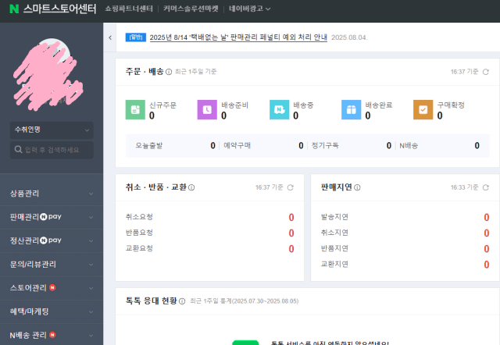The height and width of the screenshot is (345, 500).
Task: Open the 취소지연 count
Action: 486,233
